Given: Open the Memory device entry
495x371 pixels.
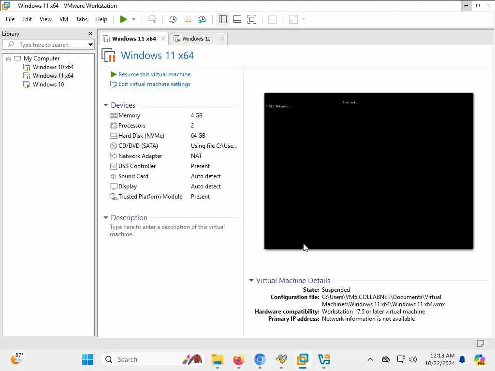Looking at the screenshot, I should pos(129,115).
